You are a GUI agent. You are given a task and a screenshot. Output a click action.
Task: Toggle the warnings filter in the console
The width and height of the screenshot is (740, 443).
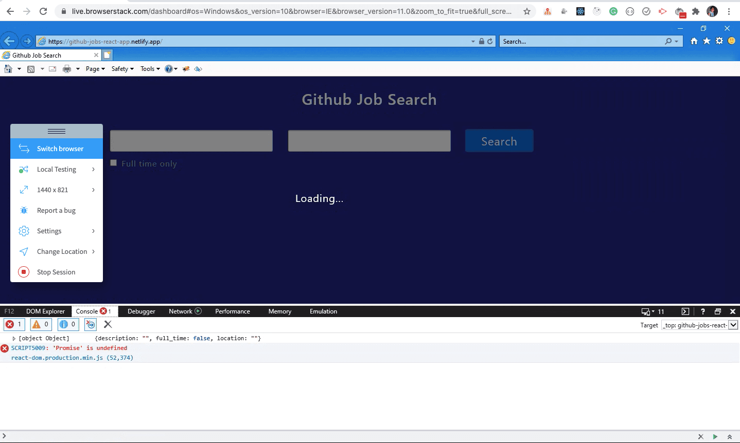(x=40, y=324)
